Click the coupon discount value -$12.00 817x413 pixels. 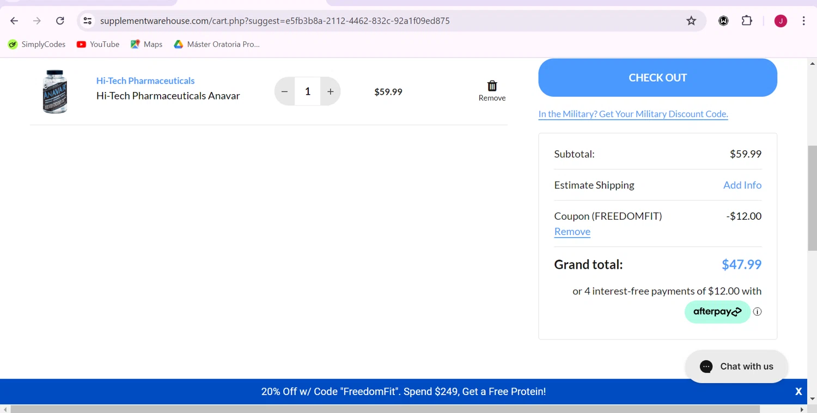(744, 216)
